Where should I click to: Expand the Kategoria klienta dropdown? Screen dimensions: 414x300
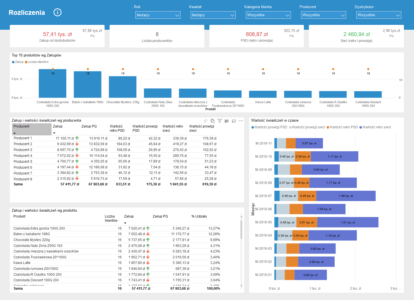pos(268,15)
